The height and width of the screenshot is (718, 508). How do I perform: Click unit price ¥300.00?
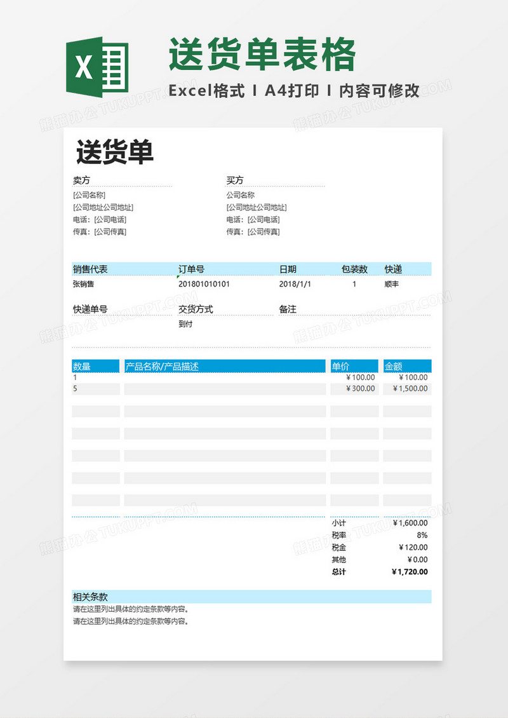tap(361, 388)
